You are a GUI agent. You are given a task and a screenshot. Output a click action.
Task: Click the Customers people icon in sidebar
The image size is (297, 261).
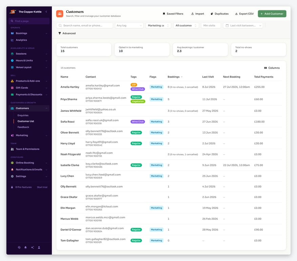[12, 108]
